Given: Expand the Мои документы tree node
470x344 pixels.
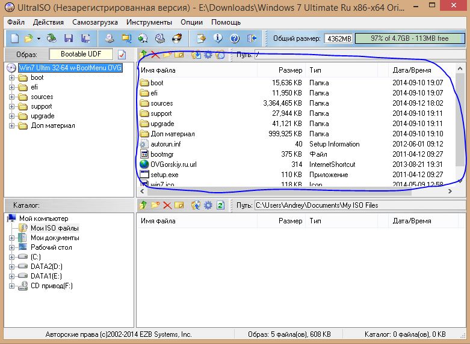Looking at the screenshot, I should click(11, 238).
